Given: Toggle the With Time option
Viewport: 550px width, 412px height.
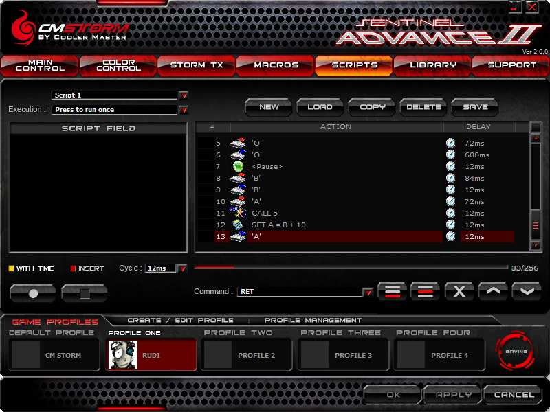Looking at the screenshot, I should coord(31,268).
